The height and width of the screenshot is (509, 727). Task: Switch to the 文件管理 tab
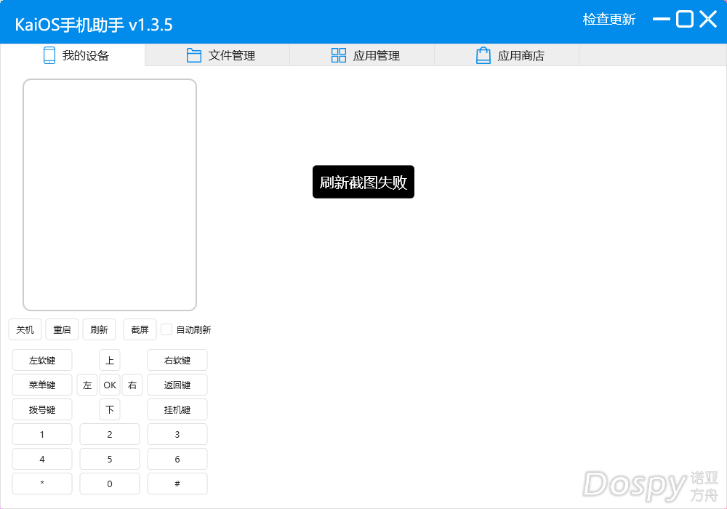[x=217, y=55]
